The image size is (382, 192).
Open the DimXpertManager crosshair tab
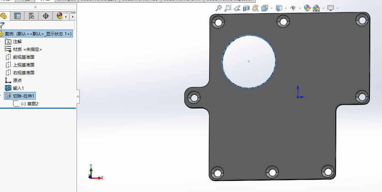click(46, 16)
